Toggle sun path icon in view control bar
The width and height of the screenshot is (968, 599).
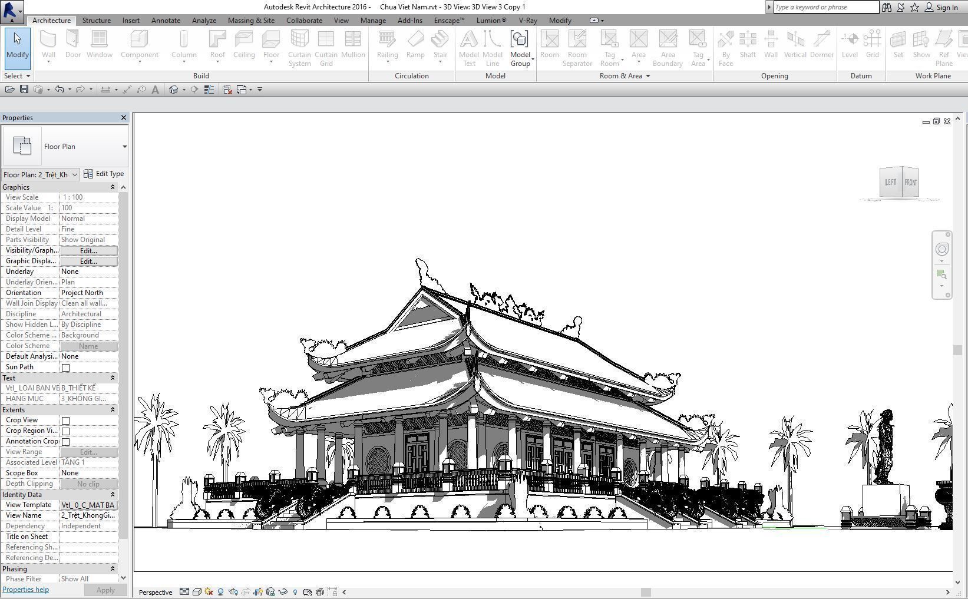(209, 592)
